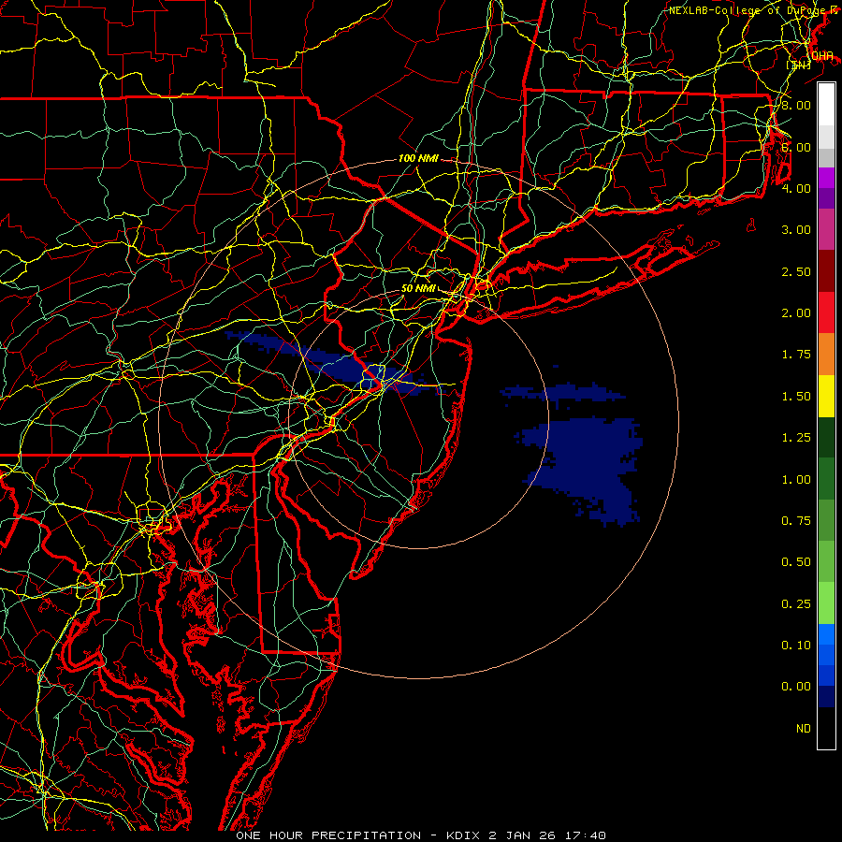Image resolution: width=842 pixels, height=842 pixels.
Task: Click the orange swatch in the legend
Action: [826, 355]
